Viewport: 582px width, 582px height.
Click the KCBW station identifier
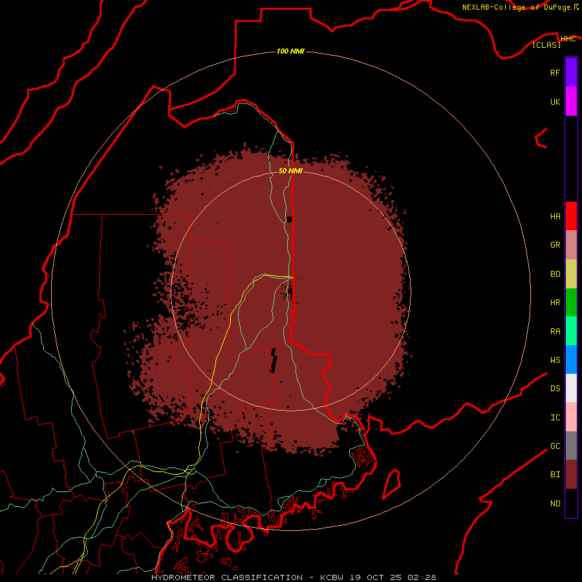(x=332, y=577)
